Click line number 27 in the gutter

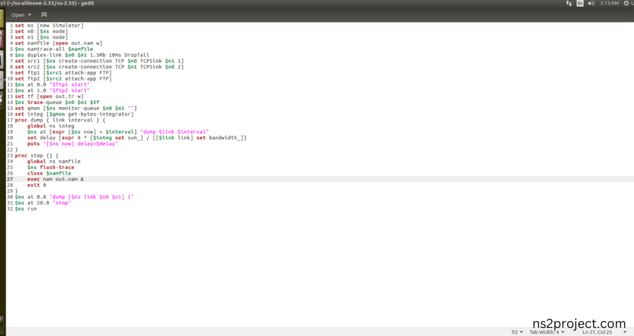pyautogui.click(x=10, y=179)
